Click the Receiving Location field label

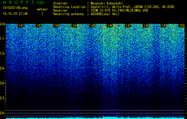click(69, 7)
